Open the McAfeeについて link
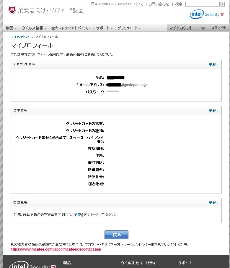230x268 pixels. point(131,4)
